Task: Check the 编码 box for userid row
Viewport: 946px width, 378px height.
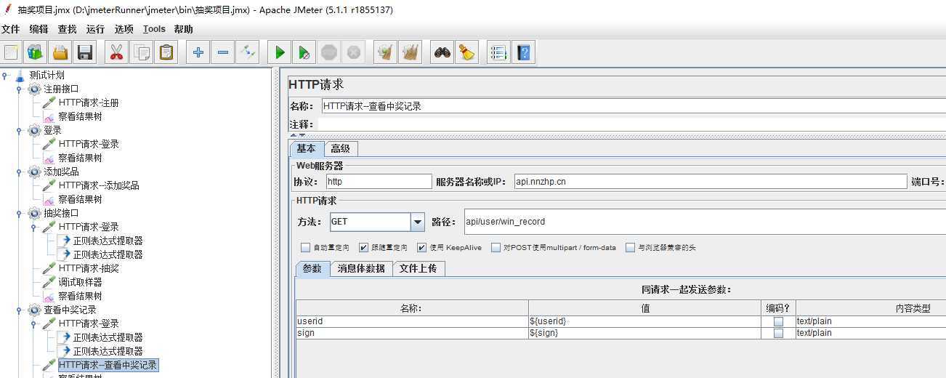Action: [778, 321]
